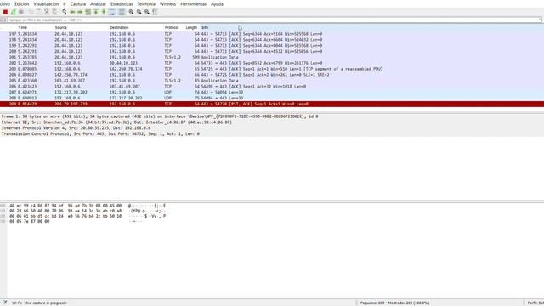
Task: Find a packet with magnifier icon
Action: point(65,12)
